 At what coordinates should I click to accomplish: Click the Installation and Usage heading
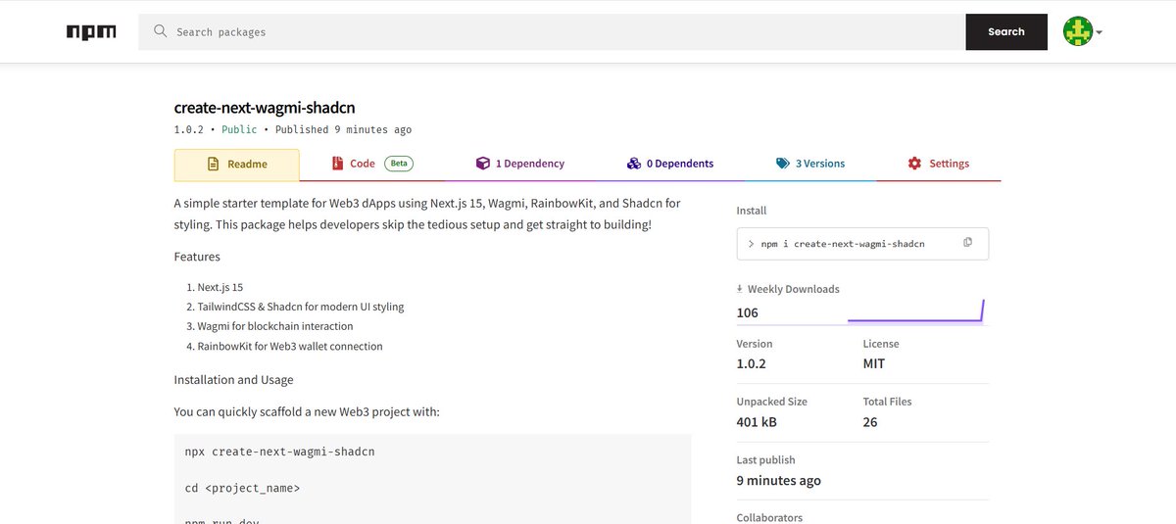click(233, 379)
